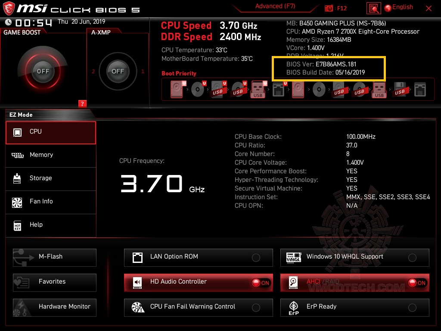Select the legacy network boot device
Image resolution: width=441 pixels, height=331 pixels.
tap(420, 90)
